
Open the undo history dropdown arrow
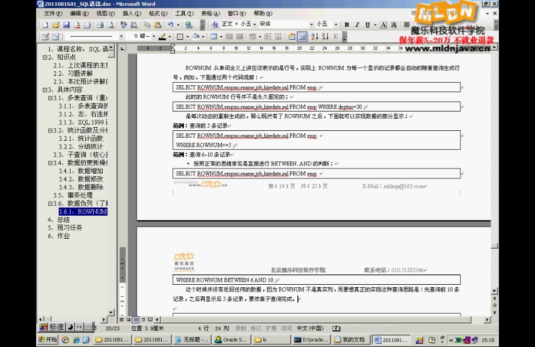pos(178,25)
